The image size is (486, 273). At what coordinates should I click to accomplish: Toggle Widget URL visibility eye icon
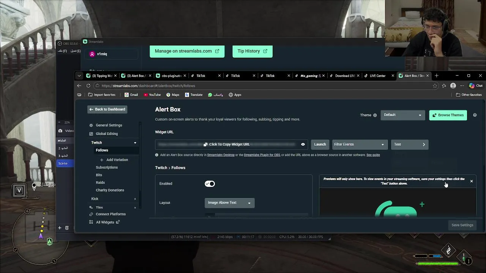[x=303, y=144]
